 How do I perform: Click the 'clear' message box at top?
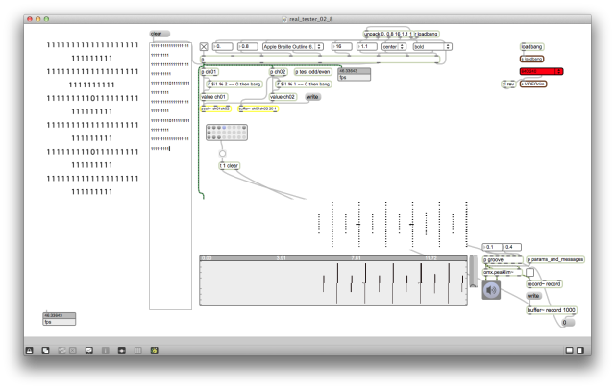(x=160, y=34)
